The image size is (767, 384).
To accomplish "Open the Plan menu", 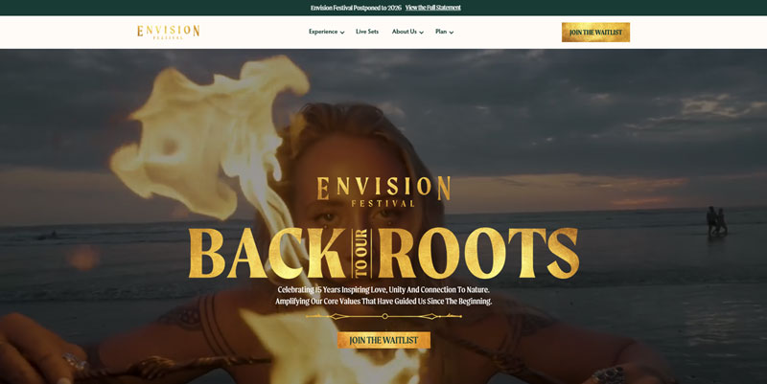I will 441,32.
